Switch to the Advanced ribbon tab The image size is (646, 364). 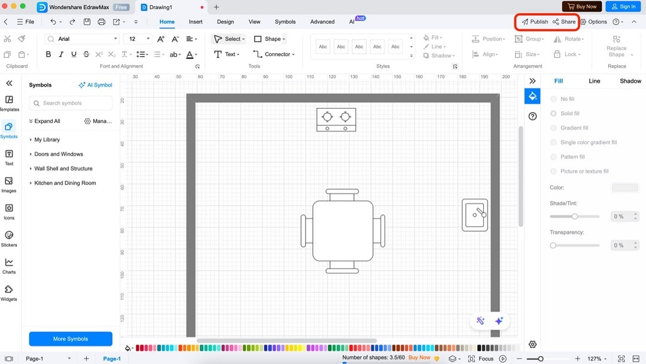point(322,21)
